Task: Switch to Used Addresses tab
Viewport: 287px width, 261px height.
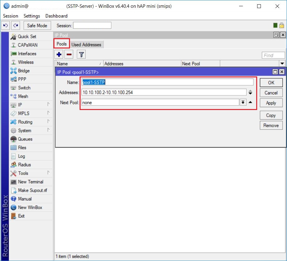Action: pos(86,45)
